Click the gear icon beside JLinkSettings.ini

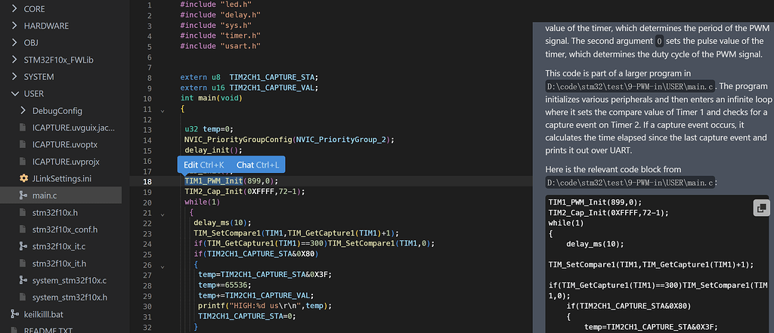(23, 178)
